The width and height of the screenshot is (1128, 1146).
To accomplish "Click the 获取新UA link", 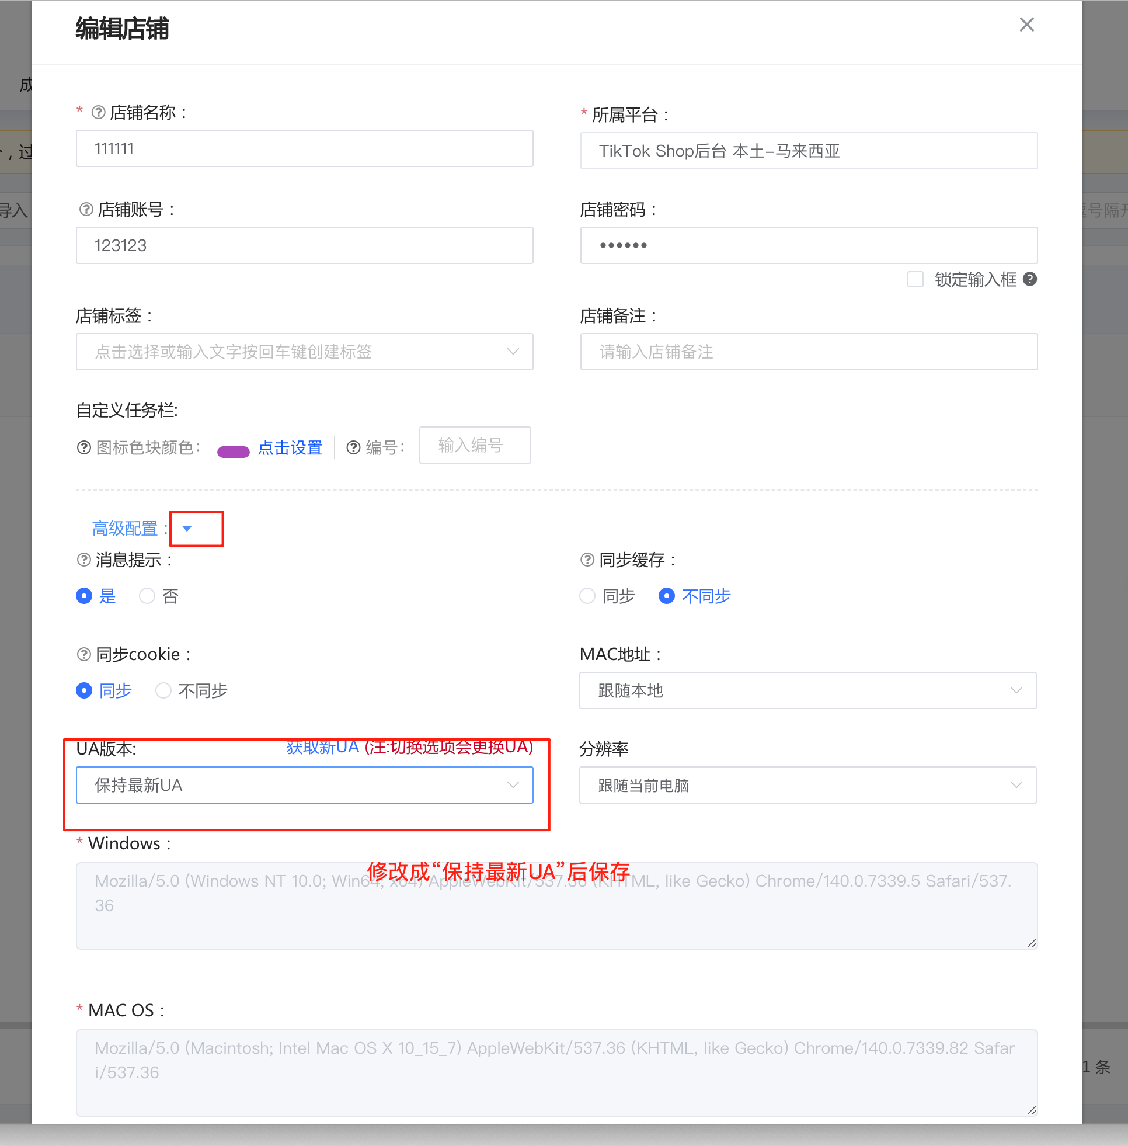I will coord(323,747).
